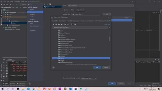Expand the Intel folder in file tree
162x91 pixels.
(x=57, y=31)
